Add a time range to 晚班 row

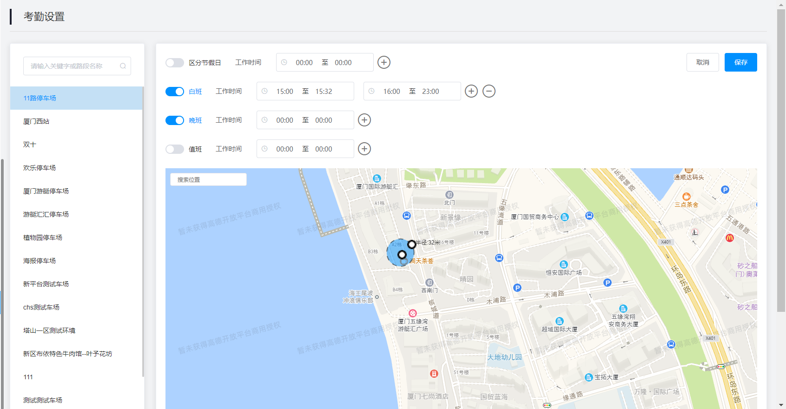pyautogui.click(x=364, y=120)
